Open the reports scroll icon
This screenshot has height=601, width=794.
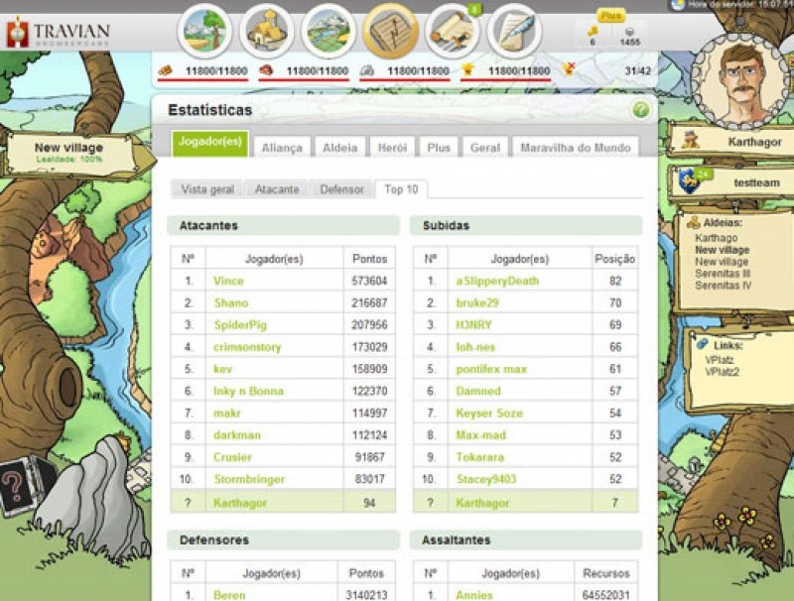pyautogui.click(x=453, y=31)
